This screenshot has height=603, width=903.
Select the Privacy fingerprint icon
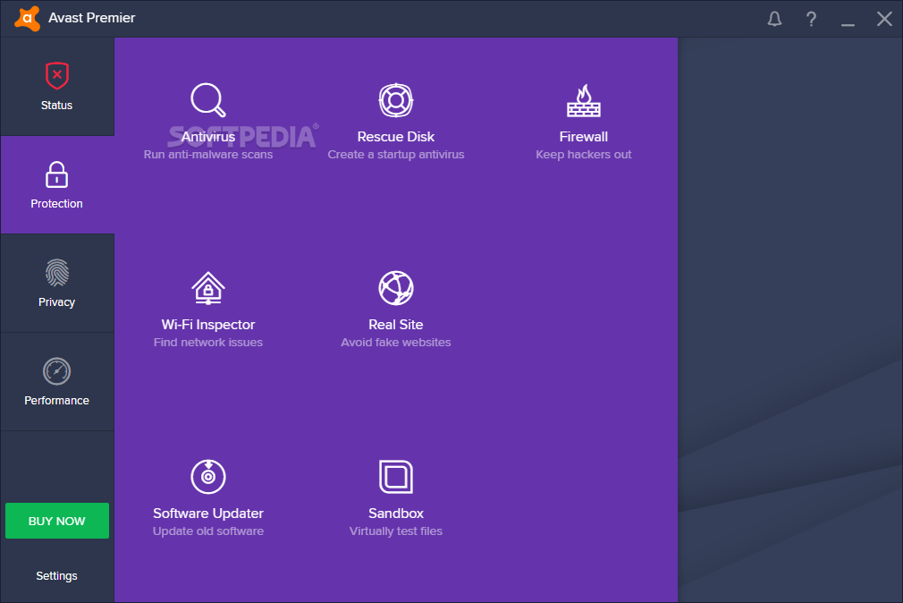57,273
